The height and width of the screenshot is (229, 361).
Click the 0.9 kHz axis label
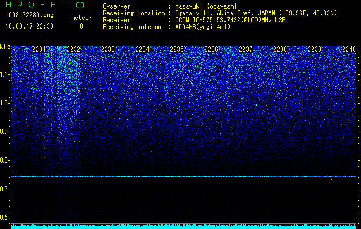5,132
